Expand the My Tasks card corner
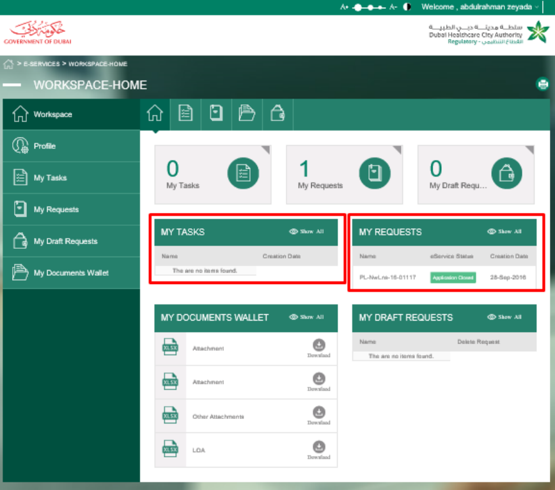Screen dimensions: 555x490 (x=267, y=149)
